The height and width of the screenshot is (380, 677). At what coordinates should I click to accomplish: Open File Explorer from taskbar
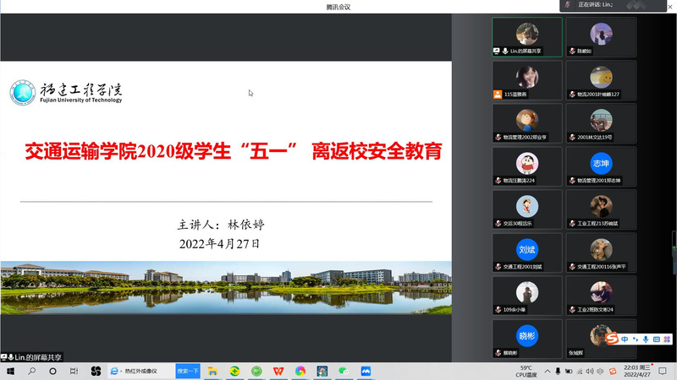212,371
